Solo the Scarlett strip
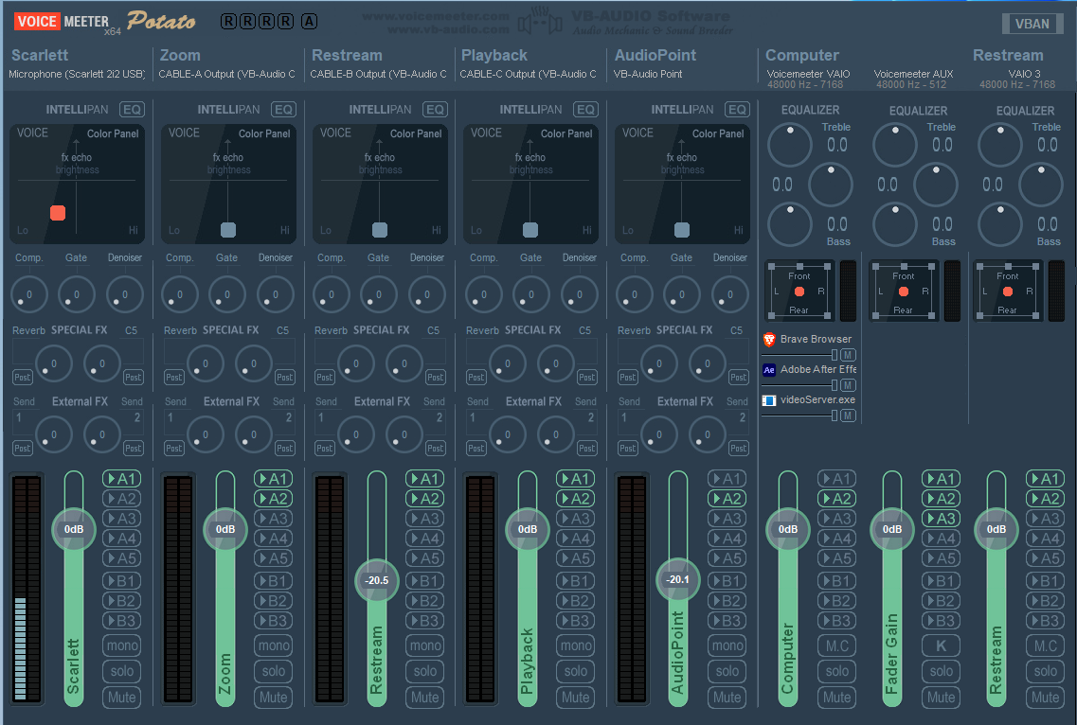 (x=122, y=671)
